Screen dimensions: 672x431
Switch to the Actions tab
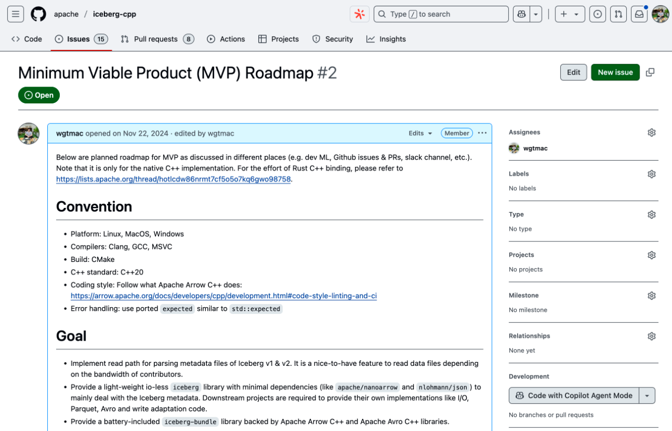pyautogui.click(x=226, y=39)
